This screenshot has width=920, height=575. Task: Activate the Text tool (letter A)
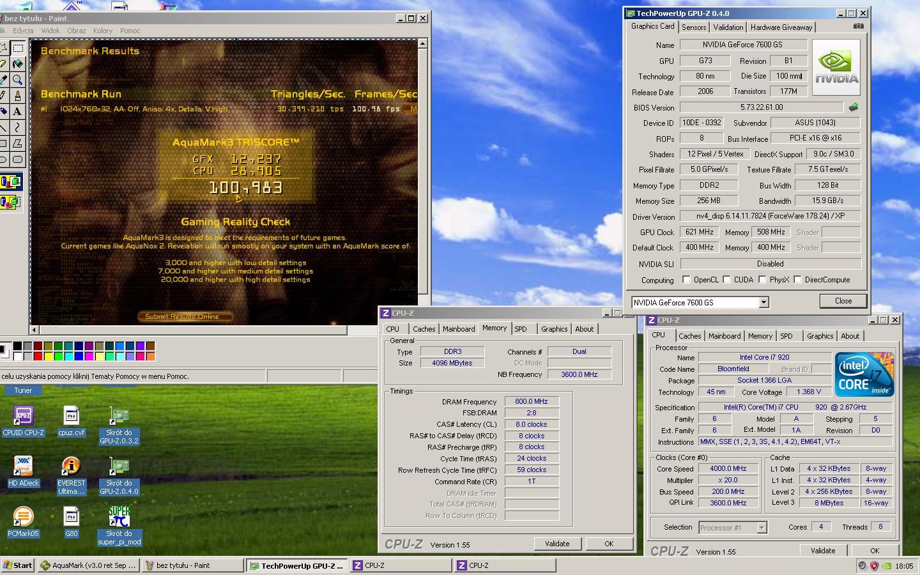pos(18,111)
